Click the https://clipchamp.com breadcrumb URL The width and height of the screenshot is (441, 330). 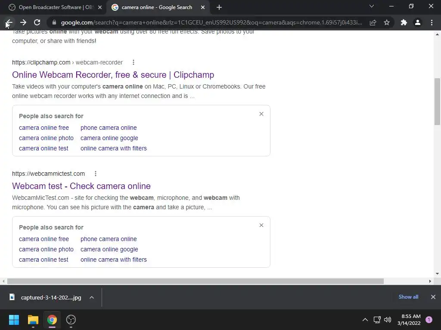tap(41, 62)
